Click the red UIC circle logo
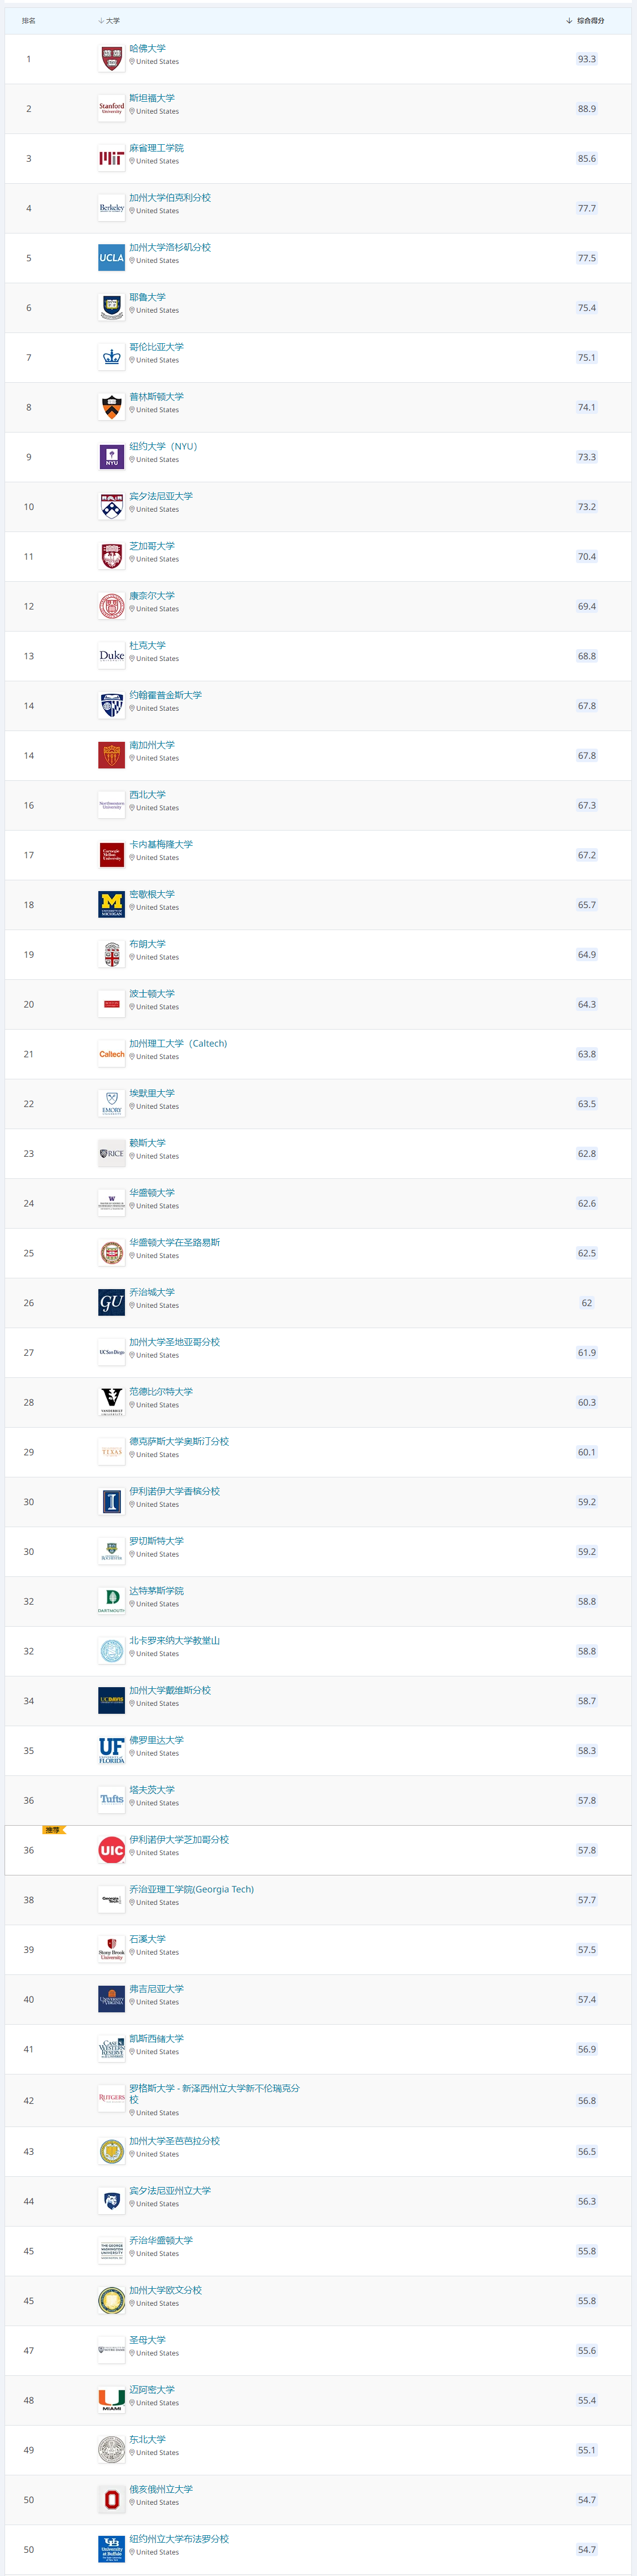 111,1850
